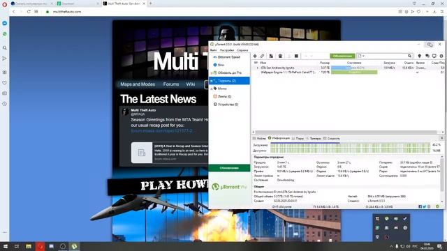Screen dimensions: 447x251
Task: Open search in Opera sidebar
Action: click(x=5, y=48)
